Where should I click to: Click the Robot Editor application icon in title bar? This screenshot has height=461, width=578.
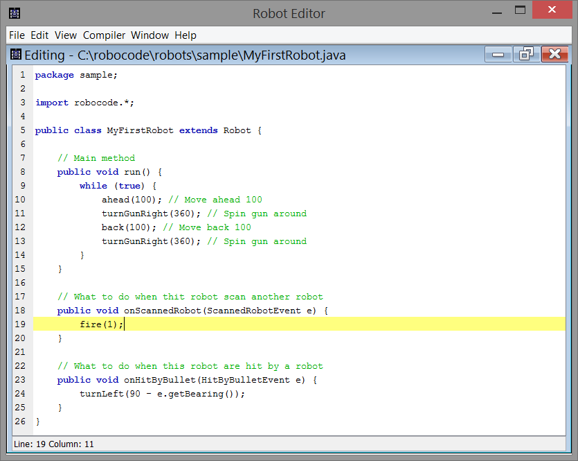click(14, 13)
